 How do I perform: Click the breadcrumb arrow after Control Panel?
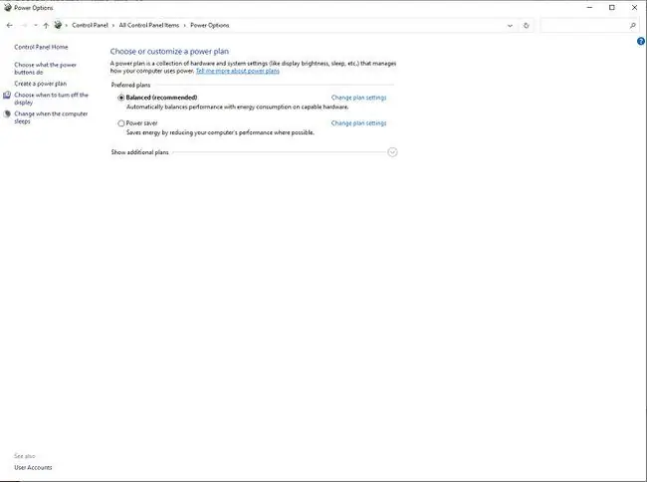113,26
